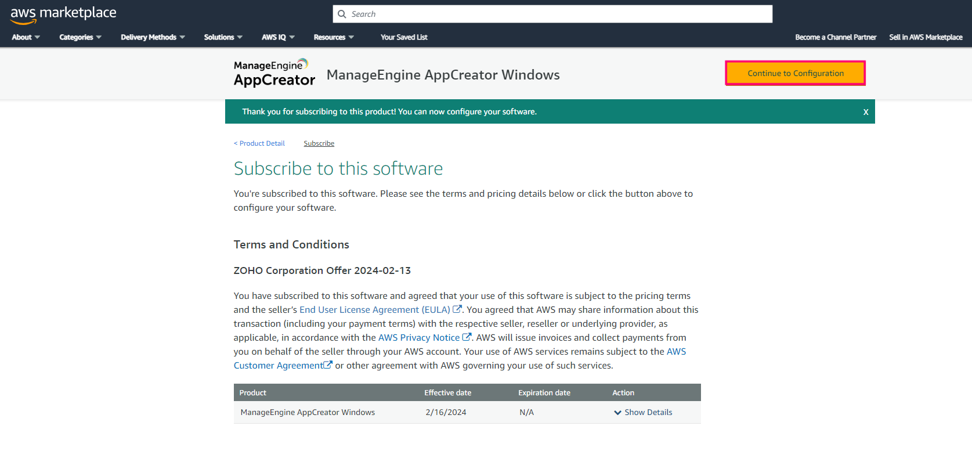
Task: Click external link icon after Customer Agreement
Action: [328, 365]
